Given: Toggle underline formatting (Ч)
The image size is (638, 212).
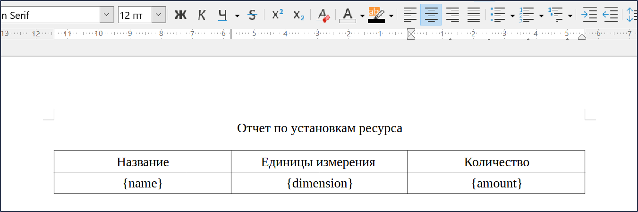Looking at the screenshot, I should [222, 15].
